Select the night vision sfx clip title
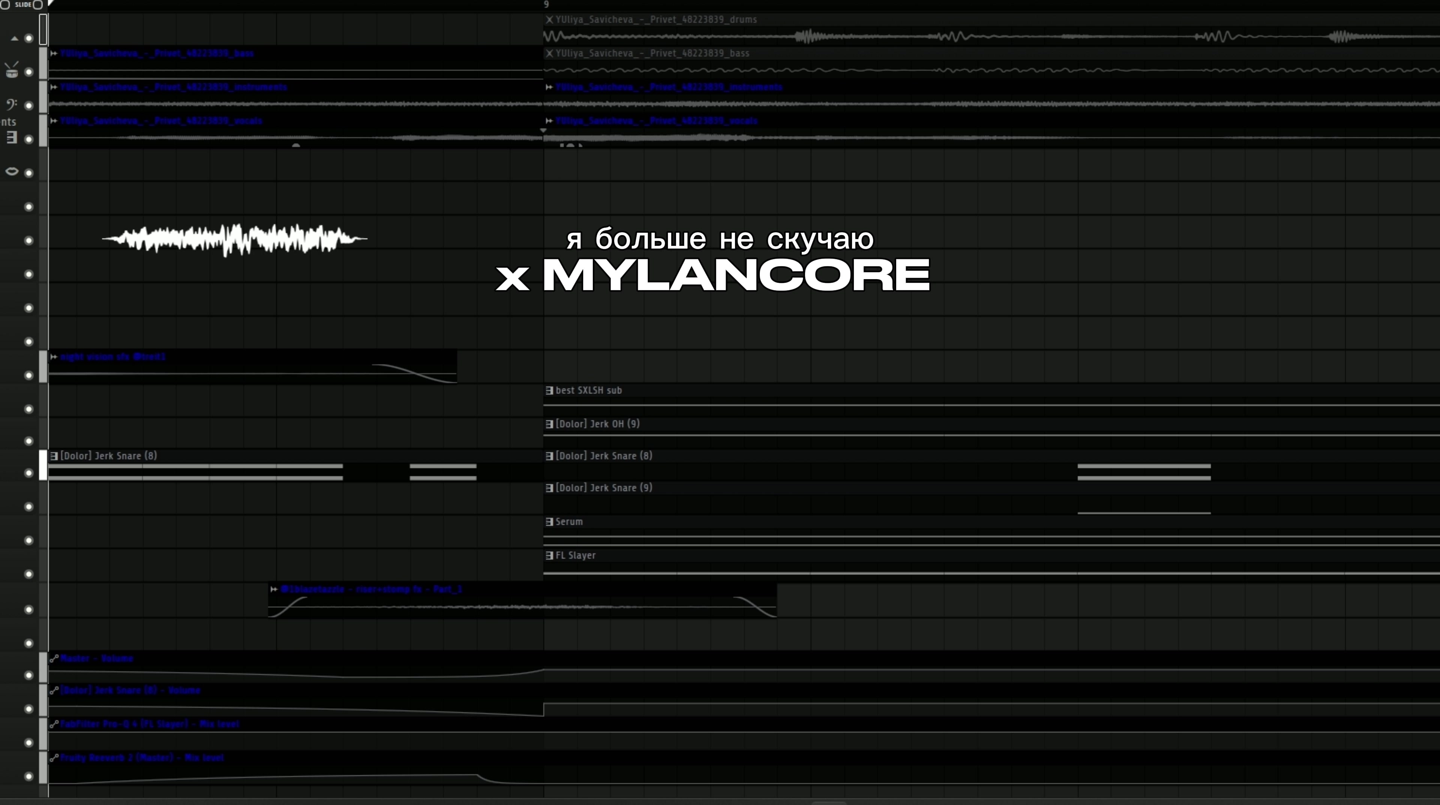 [x=113, y=357]
